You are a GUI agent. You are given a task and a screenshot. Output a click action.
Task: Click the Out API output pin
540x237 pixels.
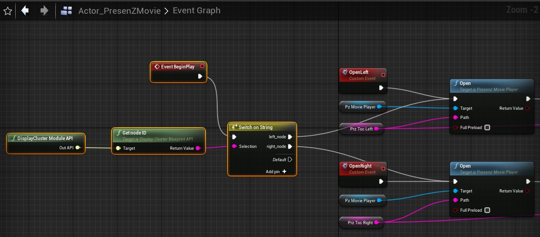click(x=78, y=148)
